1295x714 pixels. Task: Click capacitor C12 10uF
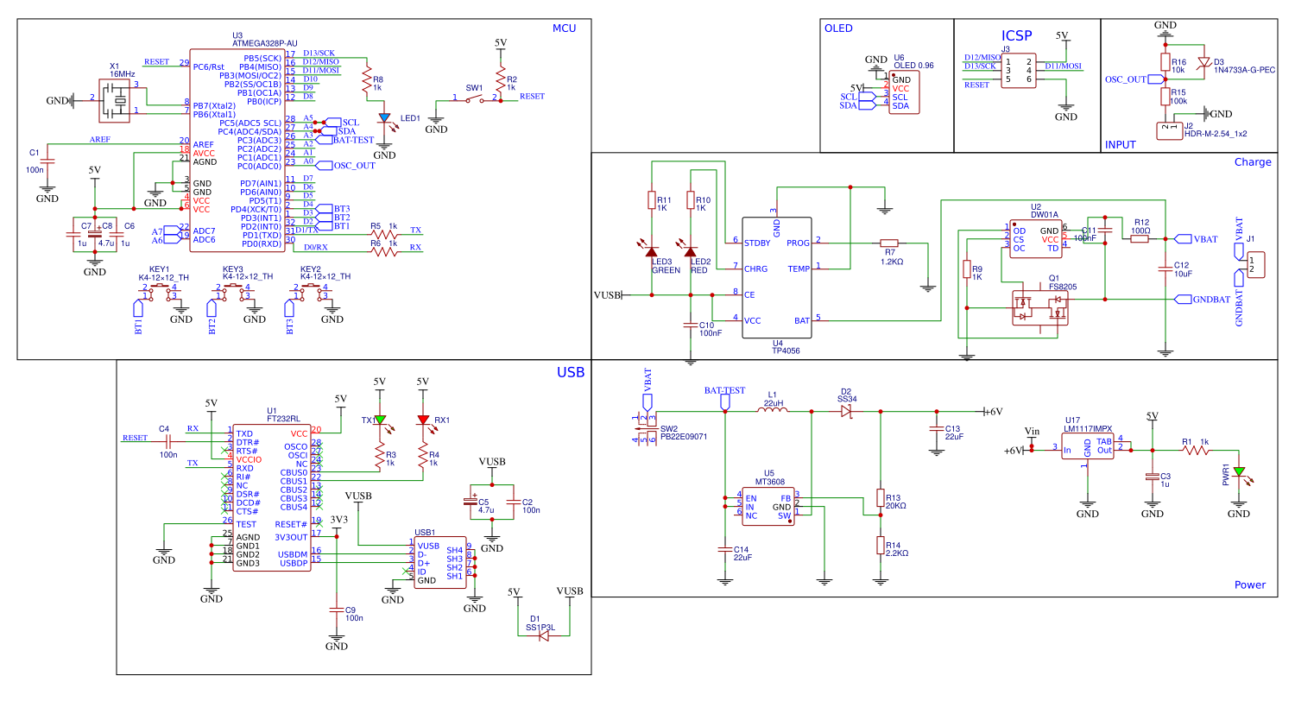[1165, 269]
